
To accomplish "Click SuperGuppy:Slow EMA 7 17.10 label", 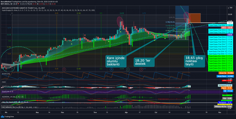I will [x=221, y=70].
